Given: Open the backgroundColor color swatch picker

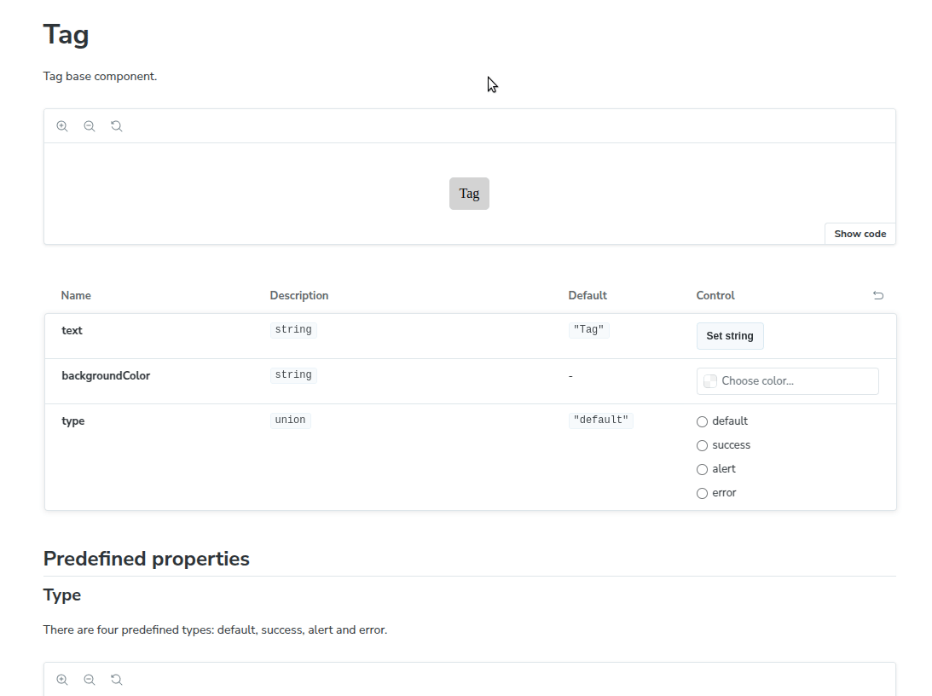Looking at the screenshot, I should point(710,381).
